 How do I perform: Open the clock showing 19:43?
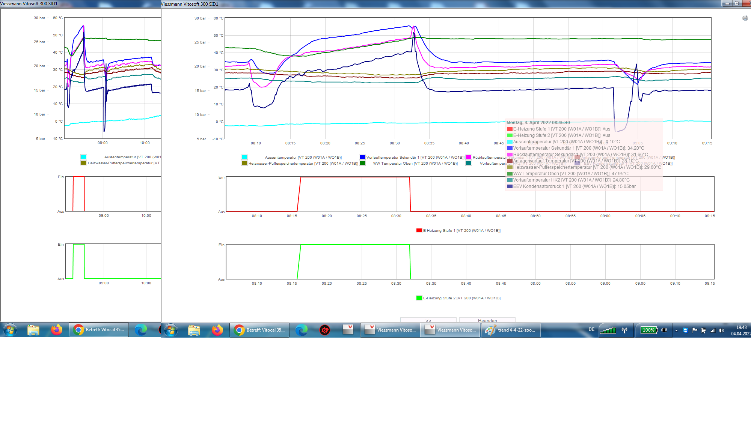click(741, 330)
